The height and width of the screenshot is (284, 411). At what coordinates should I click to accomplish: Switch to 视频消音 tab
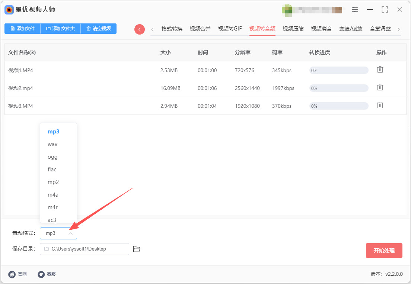coord(321,29)
